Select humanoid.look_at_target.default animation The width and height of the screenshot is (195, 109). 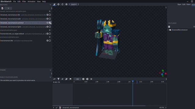[26, 34]
